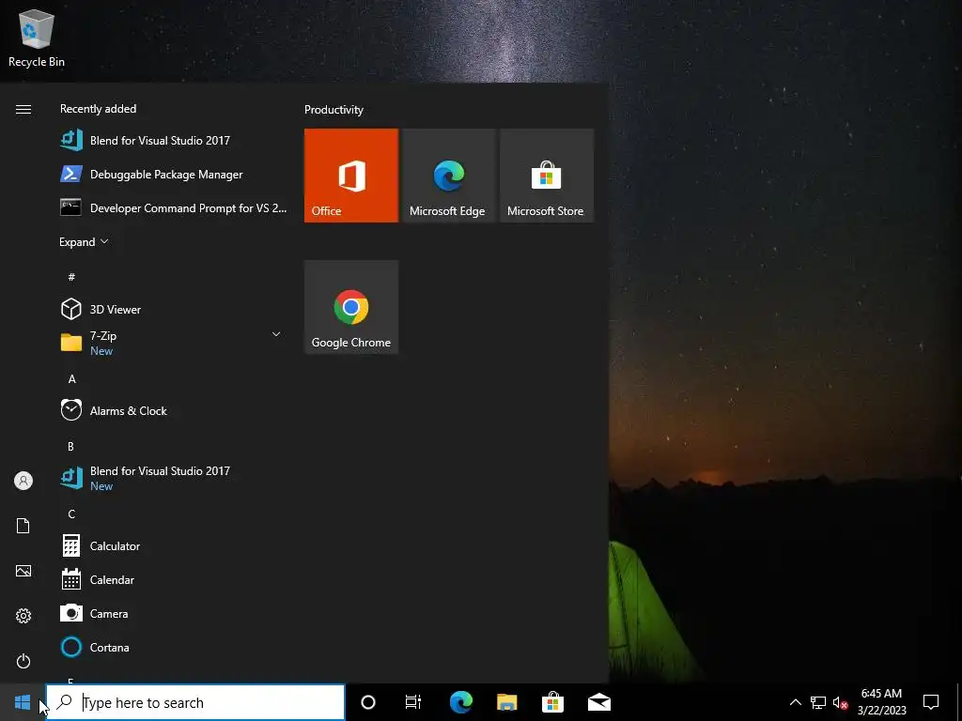Click the Cortana circle on taskbar
This screenshot has height=721, width=962.
pos(368,702)
